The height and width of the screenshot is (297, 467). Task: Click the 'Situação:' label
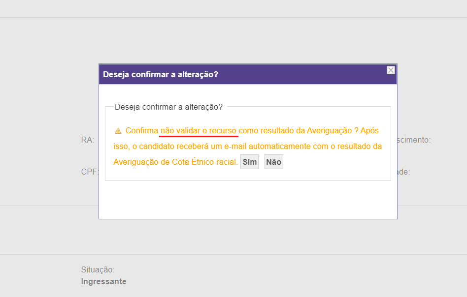click(98, 269)
